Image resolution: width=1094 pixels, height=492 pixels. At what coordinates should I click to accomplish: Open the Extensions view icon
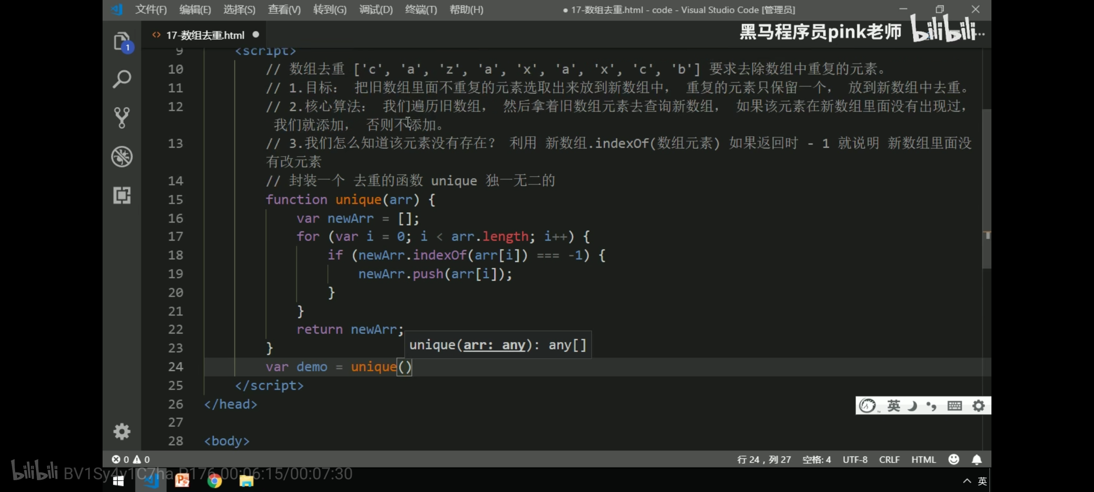(x=122, y=195)
